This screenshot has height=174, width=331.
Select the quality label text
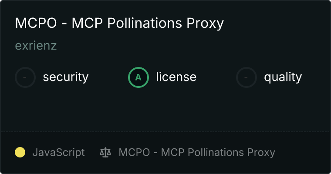coord(283,77)
